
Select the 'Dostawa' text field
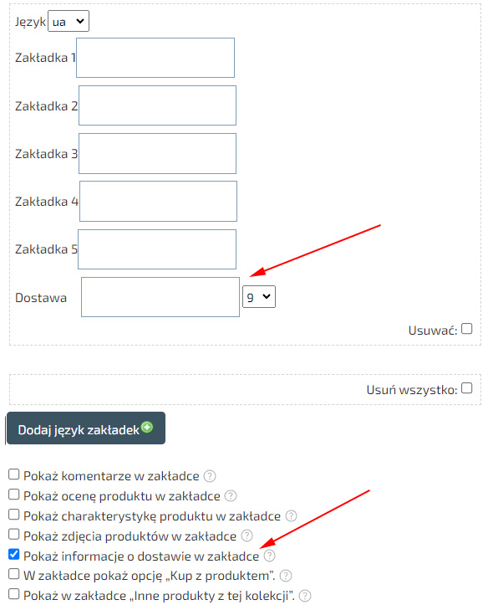pos(160,297)
